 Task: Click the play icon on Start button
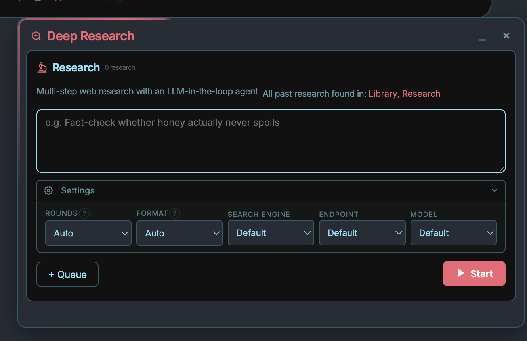[460, 273]
